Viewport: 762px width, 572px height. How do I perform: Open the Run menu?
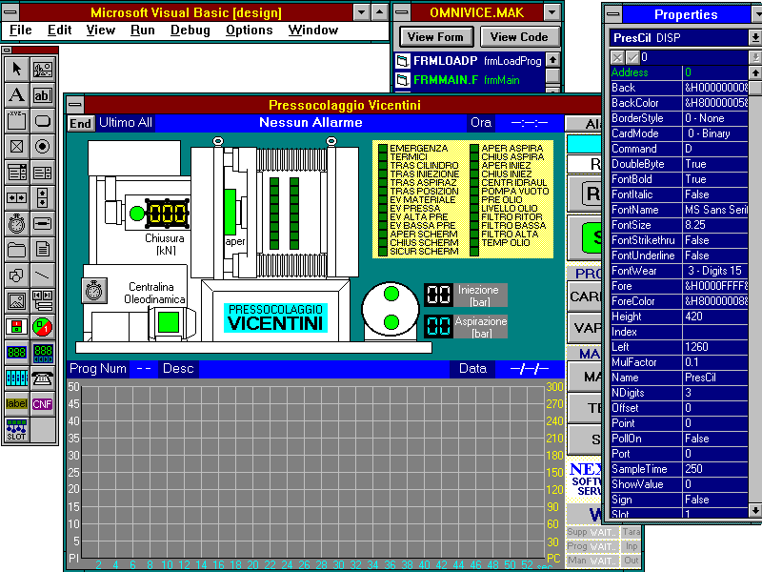click(x=142, y=31)
